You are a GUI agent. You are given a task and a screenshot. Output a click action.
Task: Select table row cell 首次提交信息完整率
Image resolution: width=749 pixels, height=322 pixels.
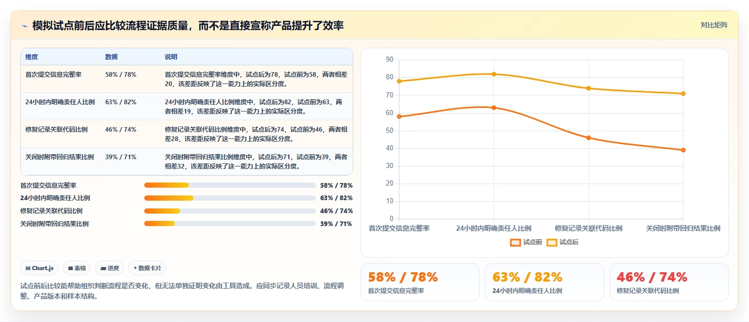pyautogui.click(x=53, y=74)
